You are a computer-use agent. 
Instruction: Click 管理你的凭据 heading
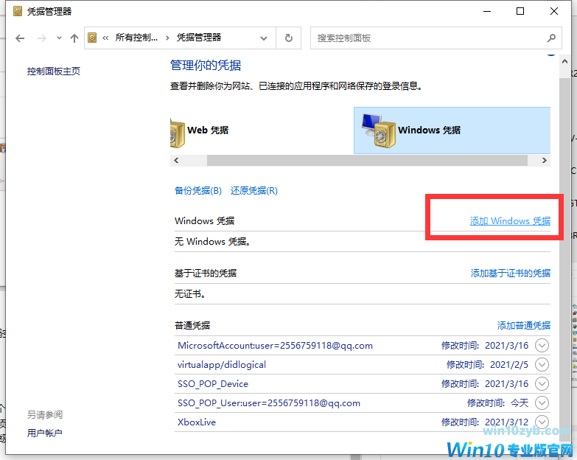(x=206, y=66)
